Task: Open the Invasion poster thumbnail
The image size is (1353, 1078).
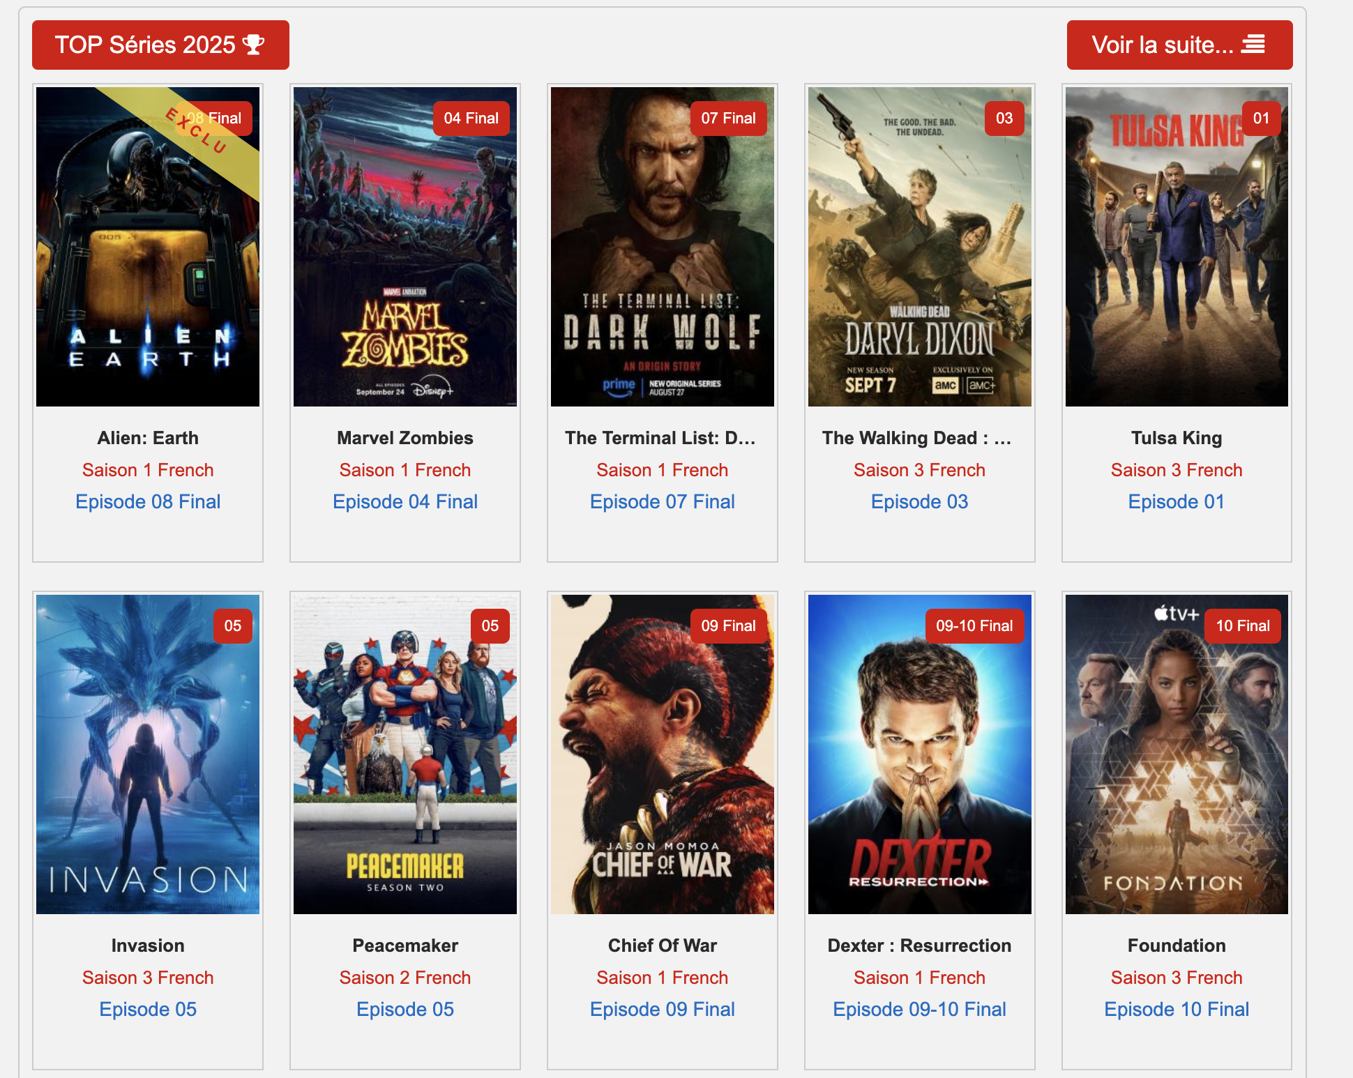Action: [x=148, y=754]
